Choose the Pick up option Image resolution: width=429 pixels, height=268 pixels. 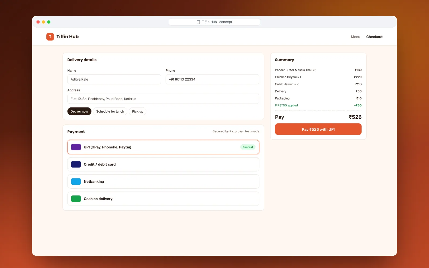138,111
